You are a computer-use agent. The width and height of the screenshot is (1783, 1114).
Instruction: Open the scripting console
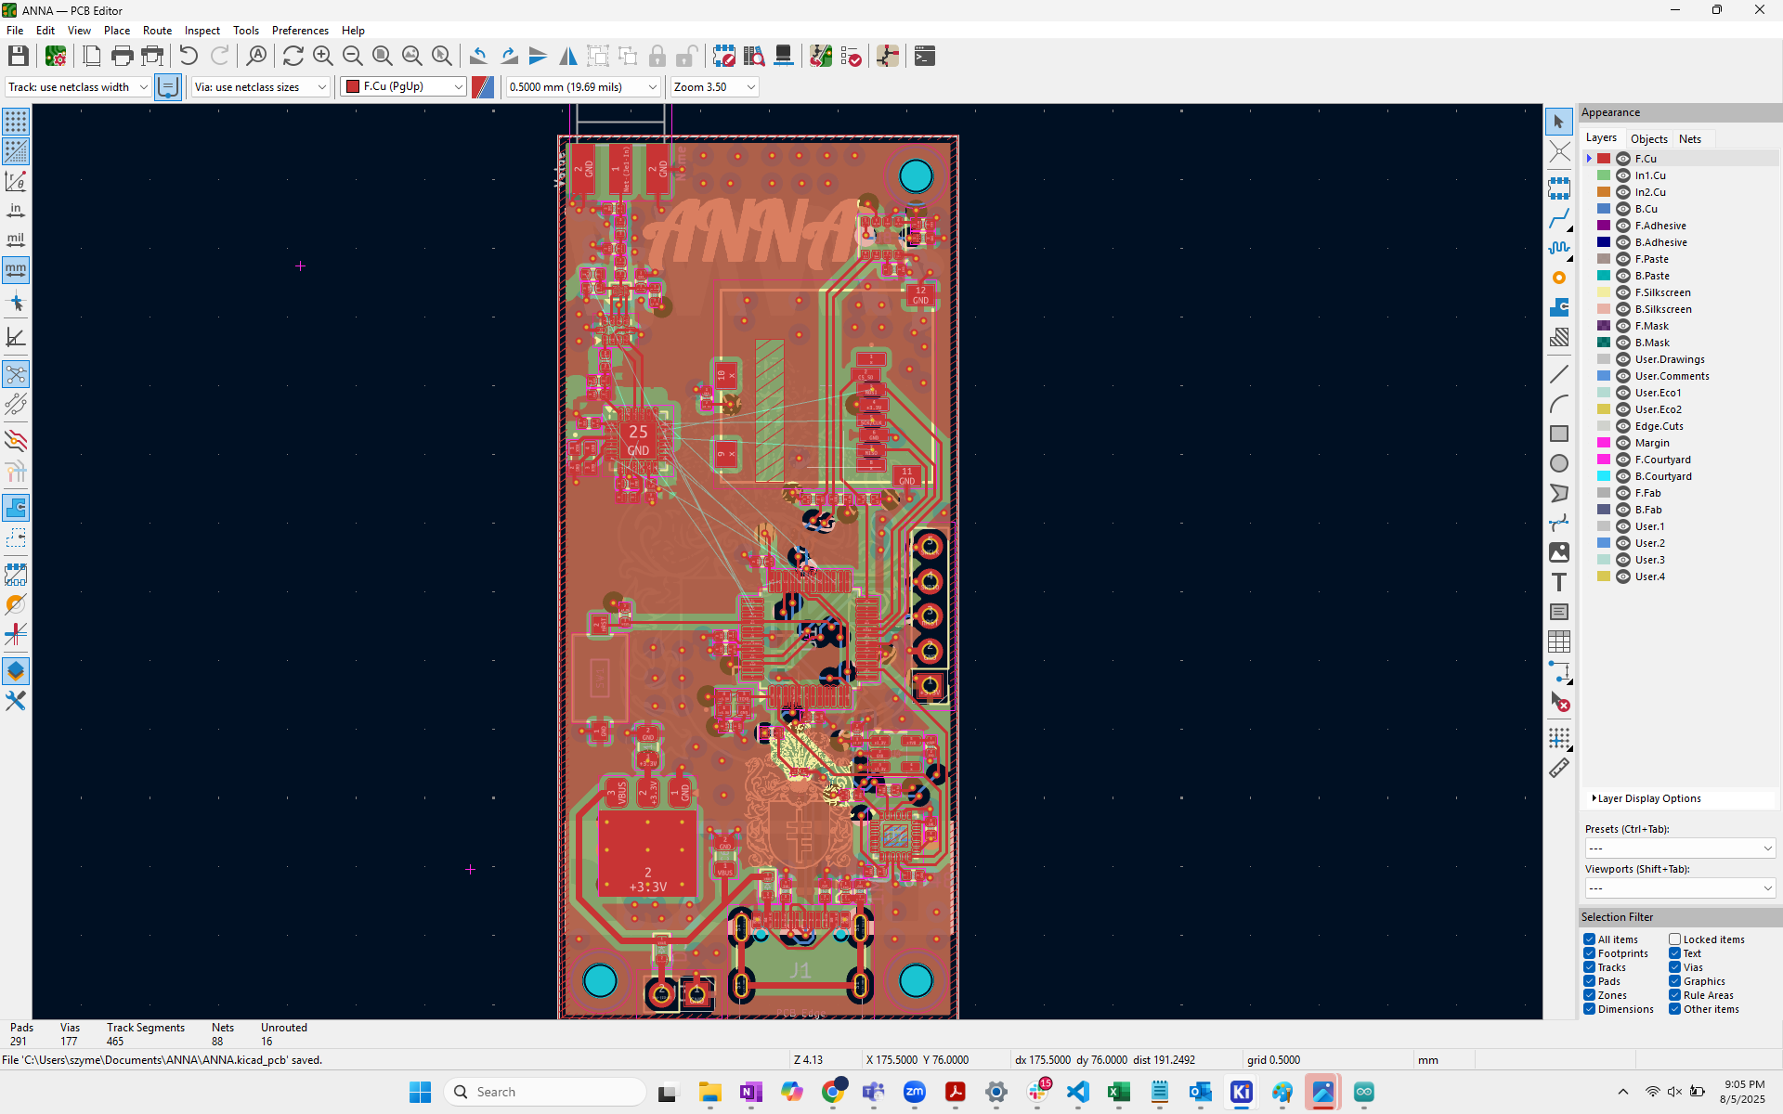coord(924,57)
